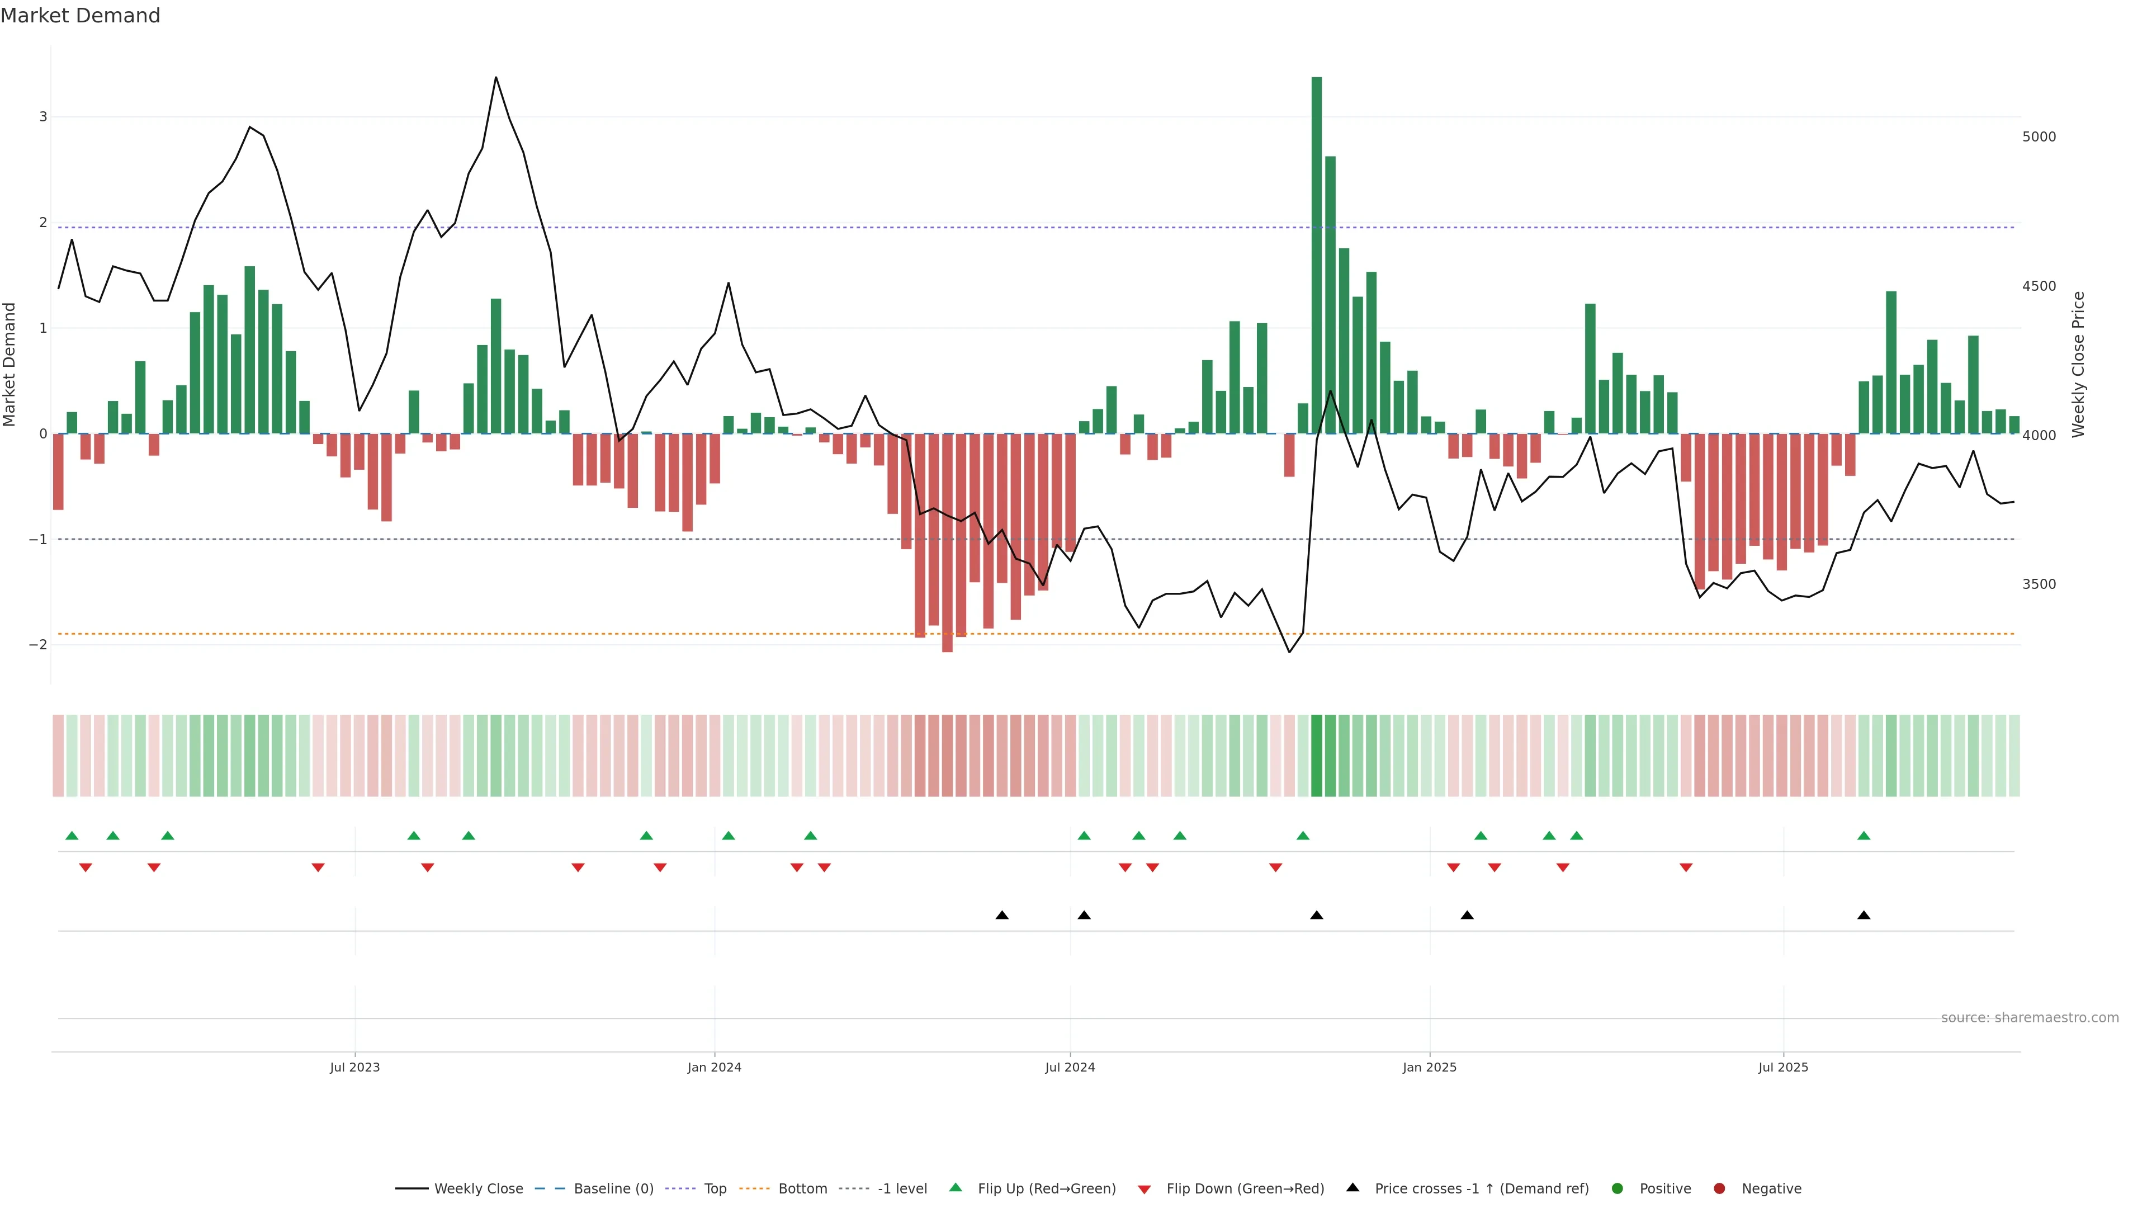Image resolution: width=2147 pixels, height=1208 pixels.
Task: Click the Market Demand chart title
Action: pos(80,16)
